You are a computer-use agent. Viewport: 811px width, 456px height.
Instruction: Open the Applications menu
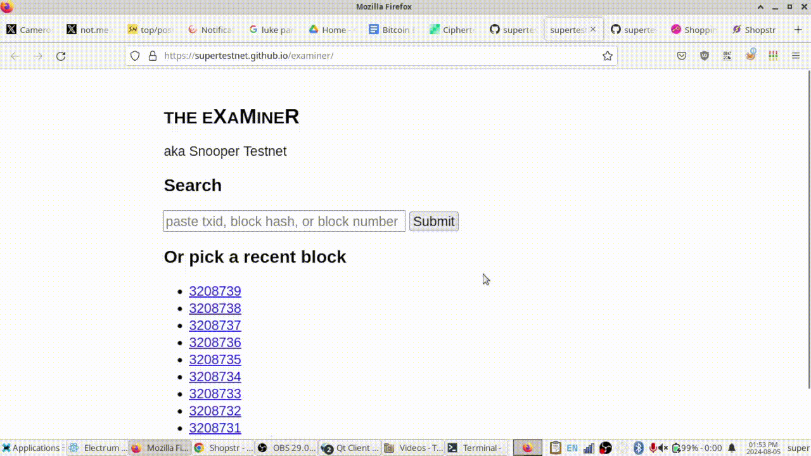[32, 448]
